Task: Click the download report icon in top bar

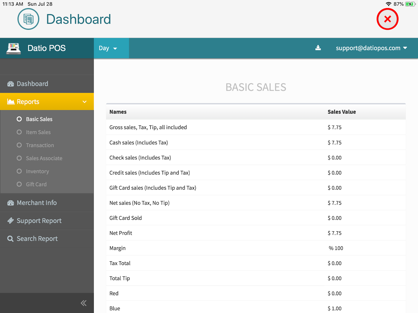Action: (318, 48)
